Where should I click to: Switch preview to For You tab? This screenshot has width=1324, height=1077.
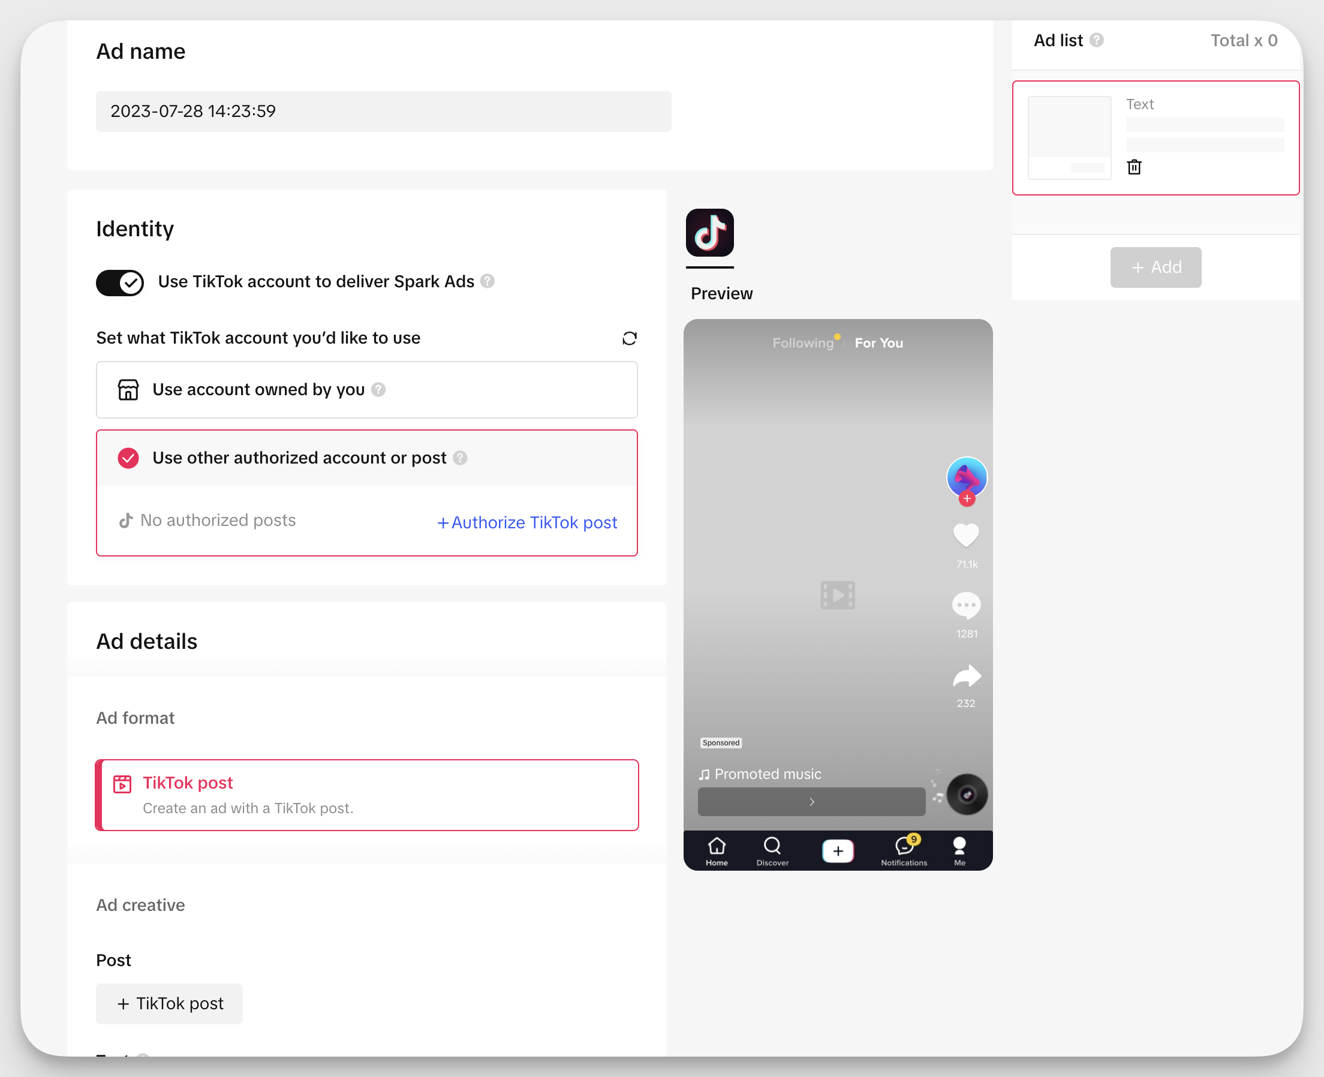click(878, 343)
